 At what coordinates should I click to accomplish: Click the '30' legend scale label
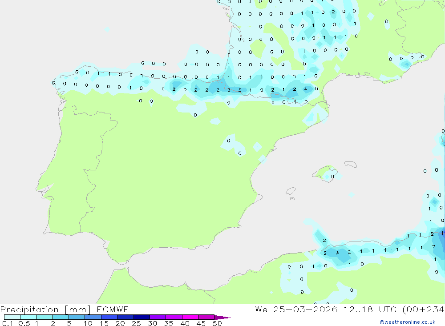click(152, 323)
